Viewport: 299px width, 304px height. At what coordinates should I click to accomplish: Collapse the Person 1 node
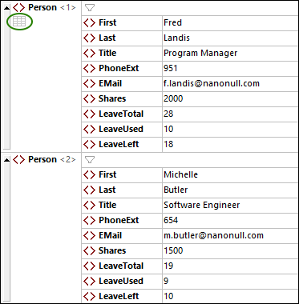pos(6,8)
